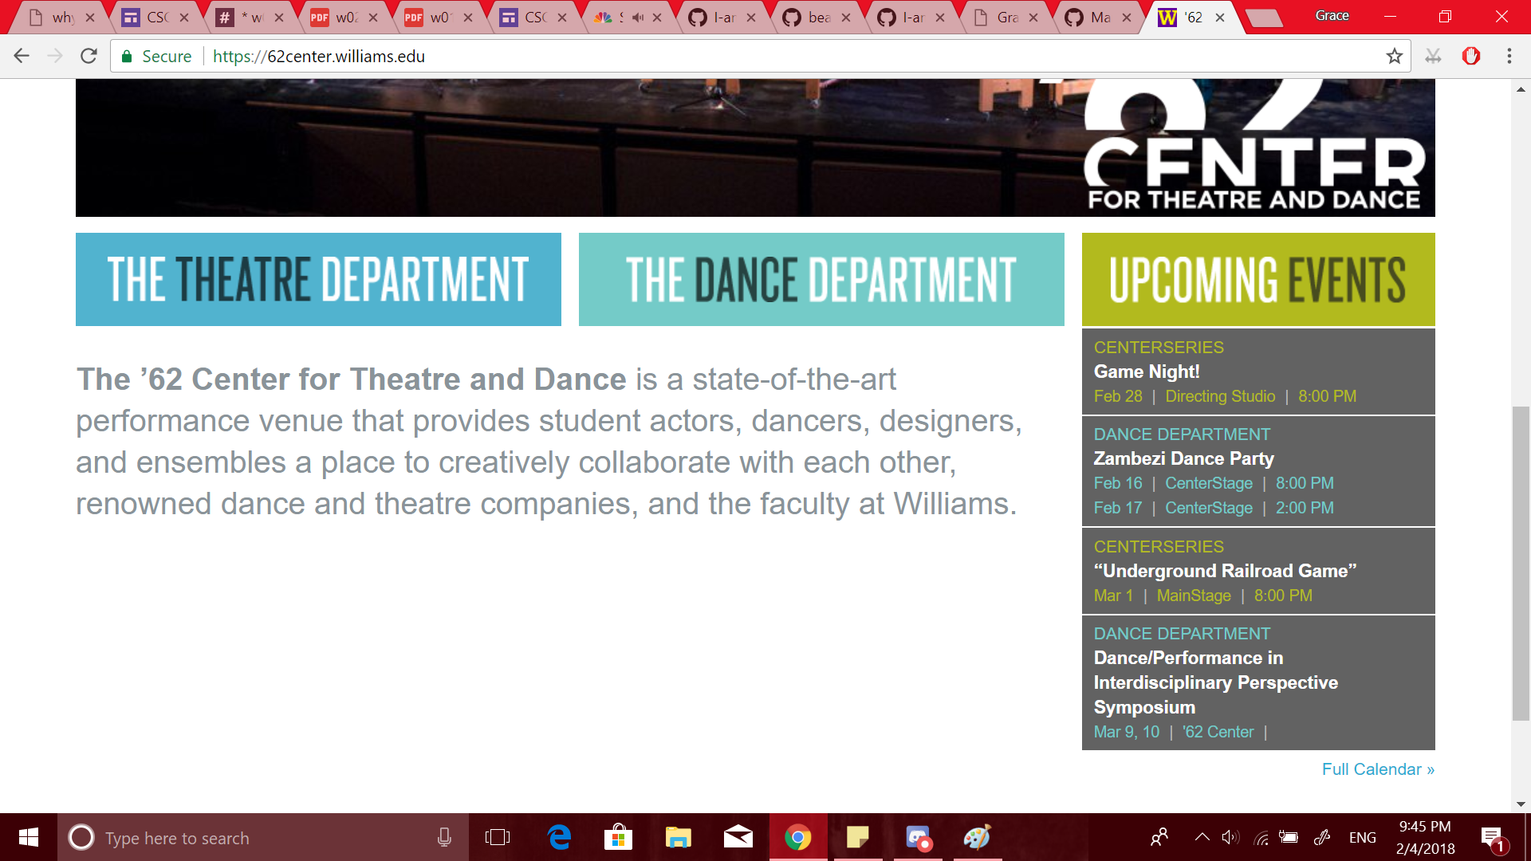
Task: Open the Paint taskbar icon
Action: (x=978, y=837)
